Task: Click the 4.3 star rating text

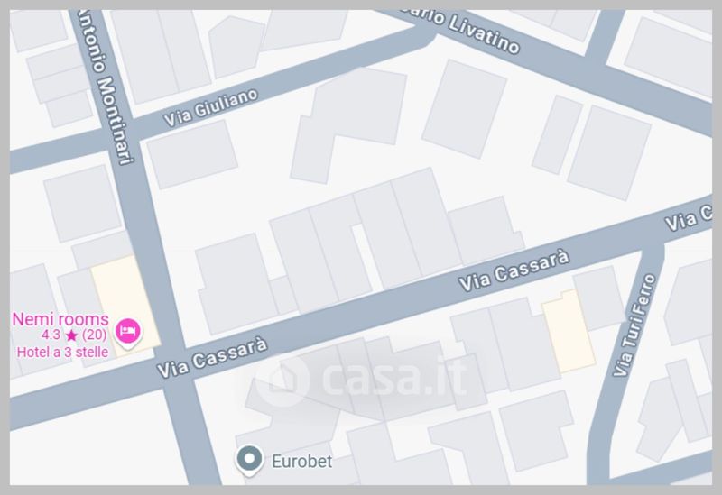Action: click(74, 335)
